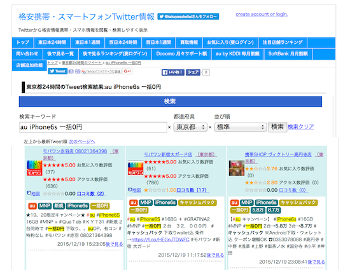Select the 西日本1週間 menu item
The height and width of the screenshot is (270, 350).
coord(158,43)
